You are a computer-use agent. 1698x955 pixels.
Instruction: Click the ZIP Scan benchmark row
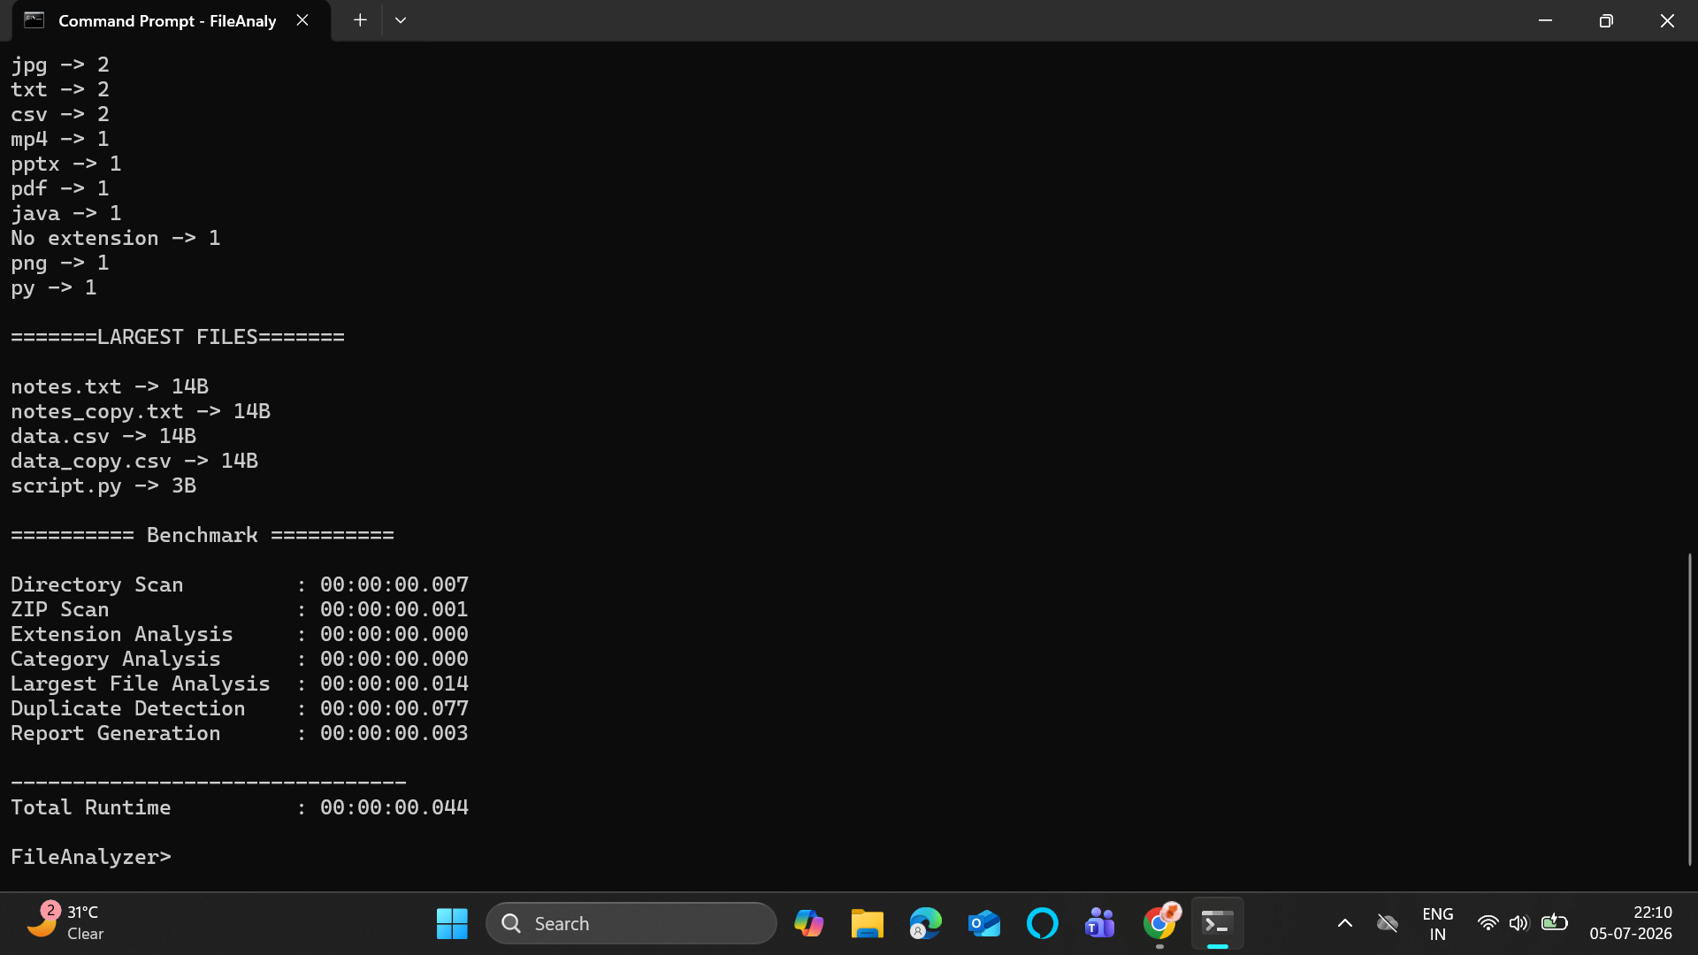(x=240, y=609)
